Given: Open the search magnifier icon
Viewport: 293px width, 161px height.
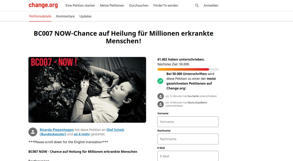Looking at the screenshot, I should 197,6.
